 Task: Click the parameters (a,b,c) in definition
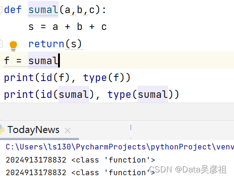pos(80,10)
